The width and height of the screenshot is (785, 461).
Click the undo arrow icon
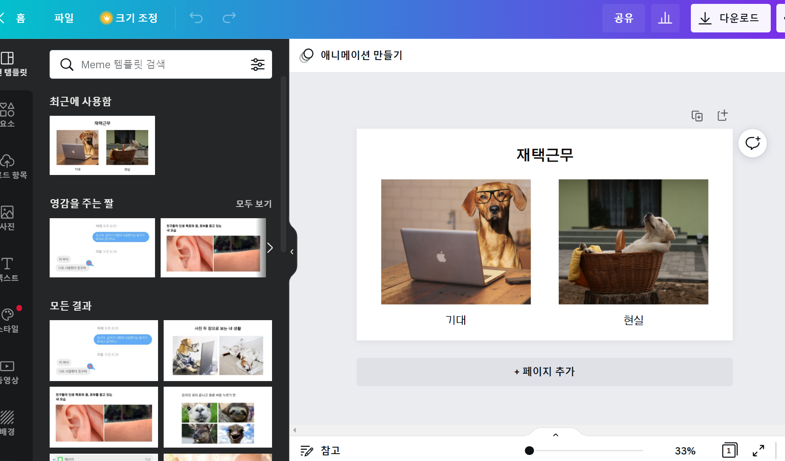click(196, 18)
